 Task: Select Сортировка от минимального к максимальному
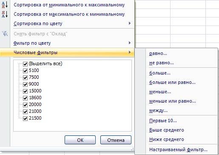pos(69,5)
